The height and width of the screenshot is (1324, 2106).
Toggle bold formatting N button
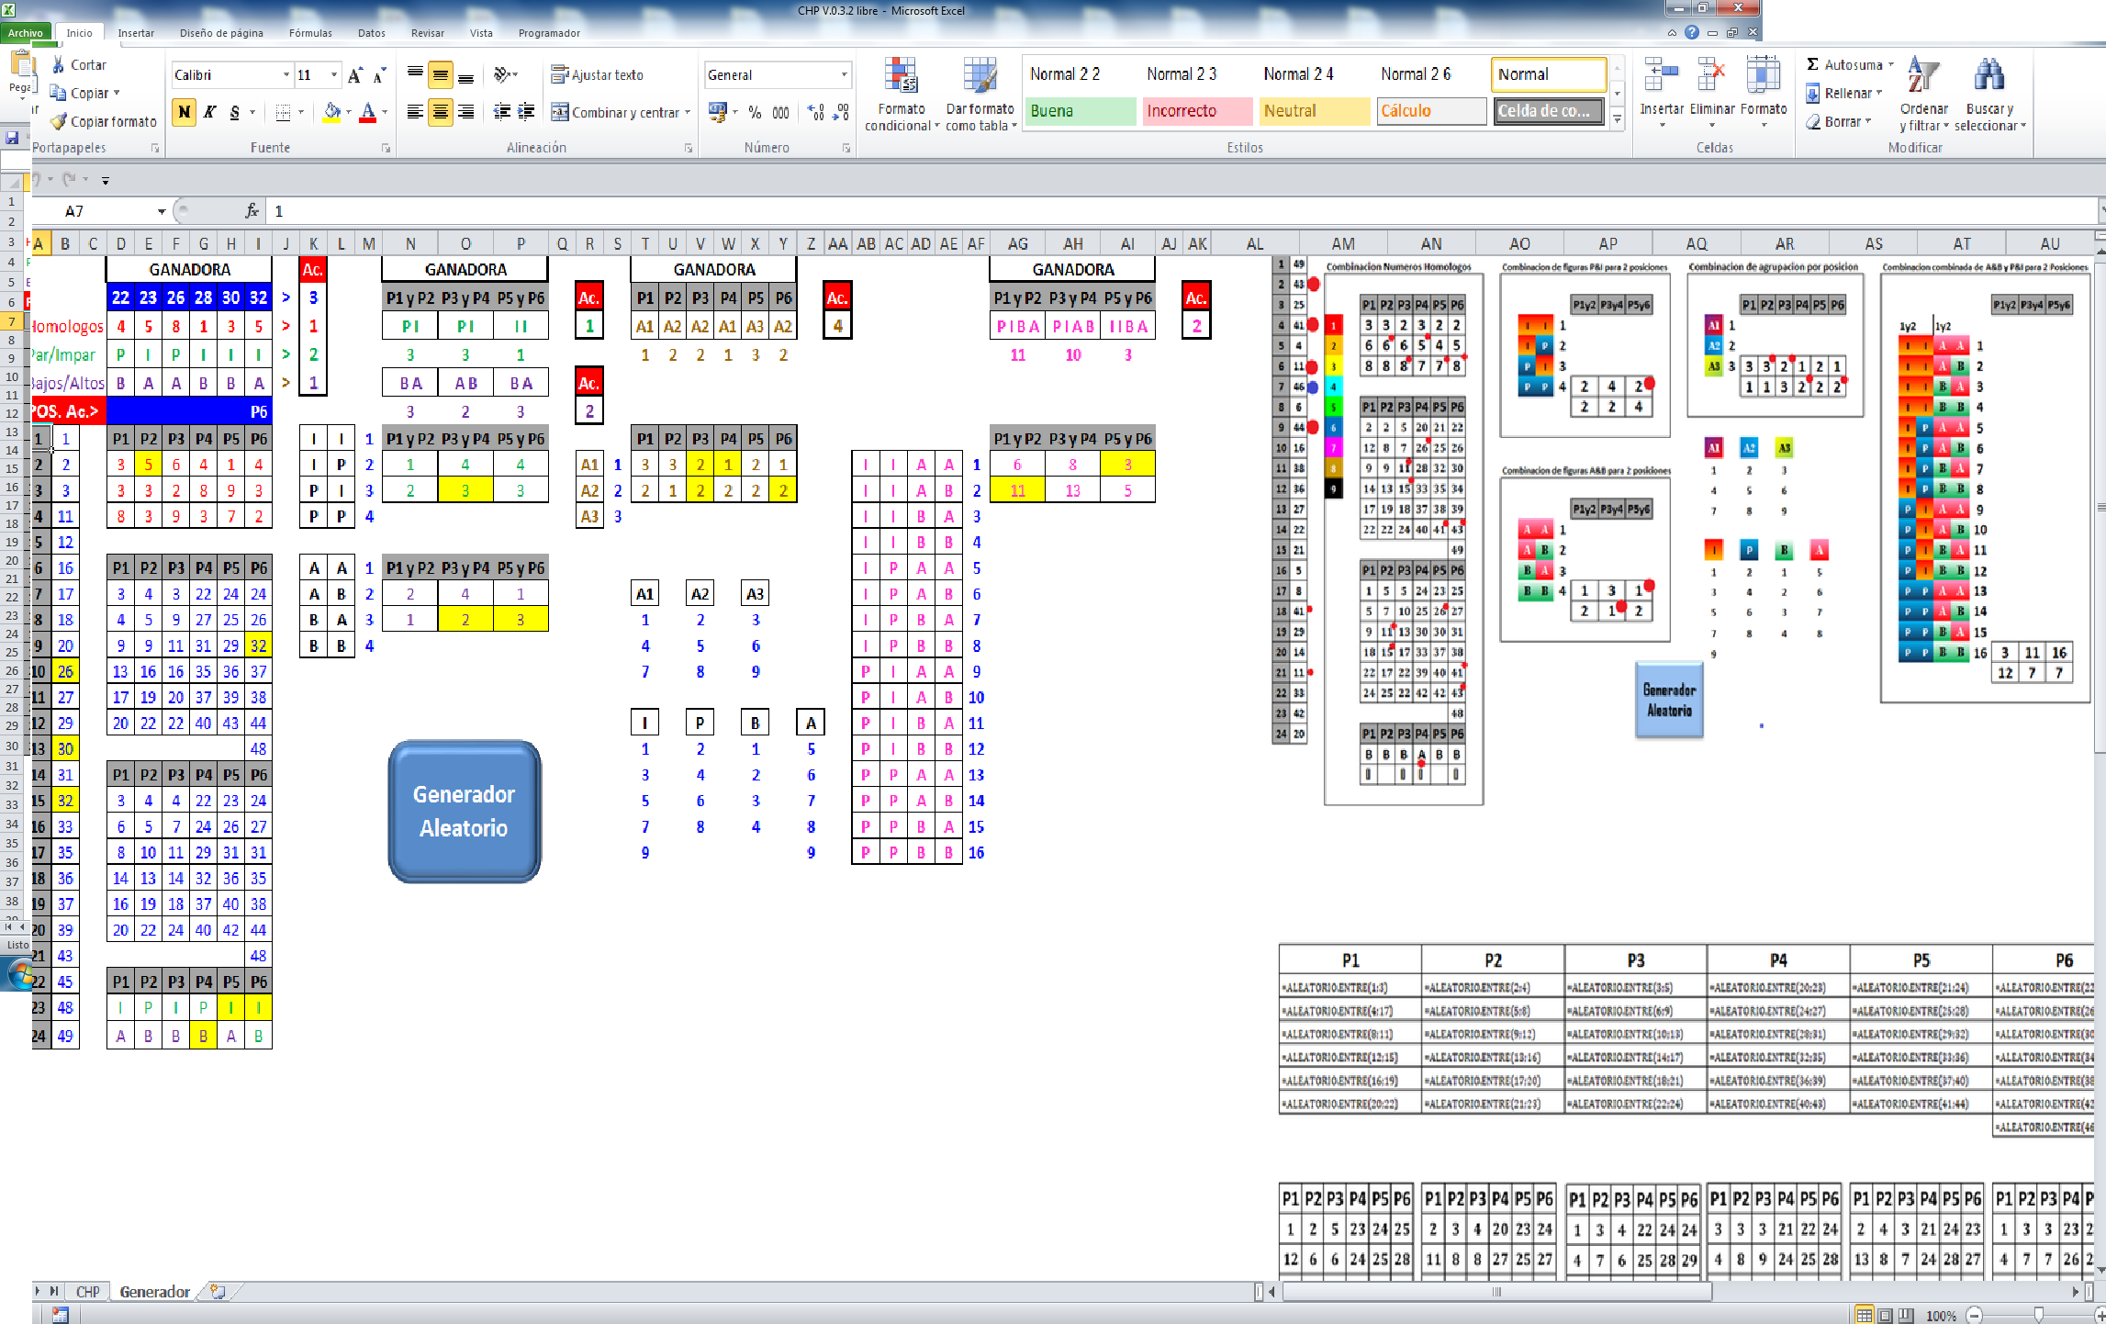click(x=184, y=112)
